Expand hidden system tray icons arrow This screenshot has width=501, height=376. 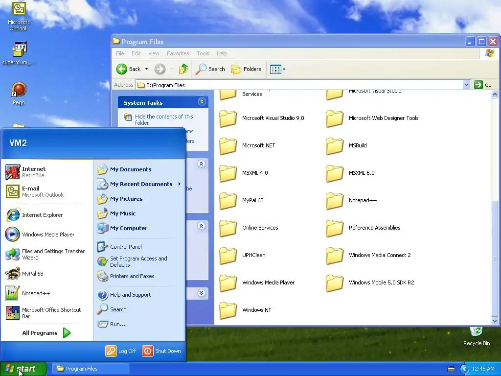click(x=464, y=369)
